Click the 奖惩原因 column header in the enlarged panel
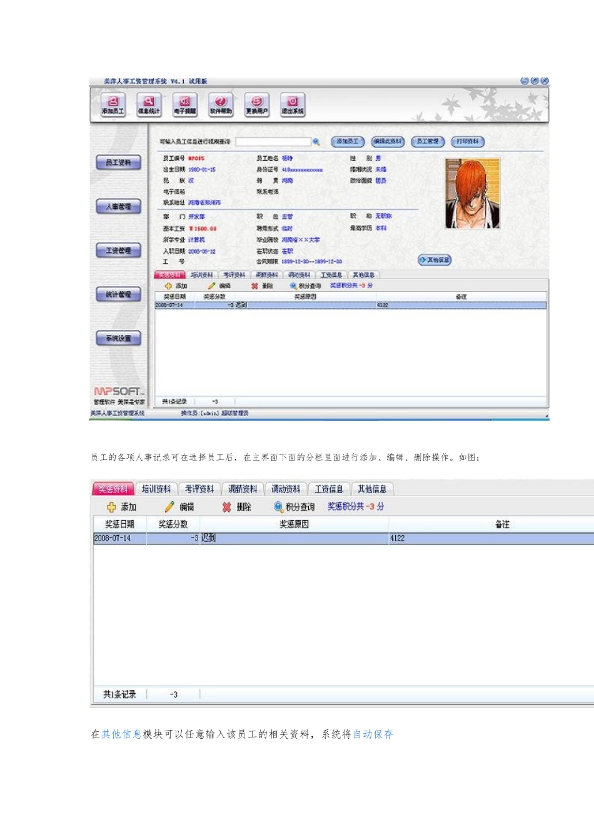The image size is (594, 840). click(x=294, y=524)
